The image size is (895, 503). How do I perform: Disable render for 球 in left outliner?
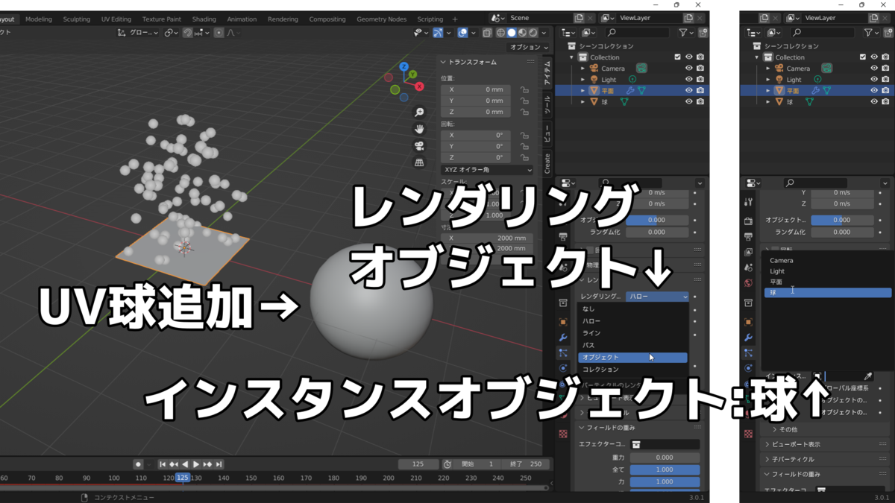[x=700, y=101]
